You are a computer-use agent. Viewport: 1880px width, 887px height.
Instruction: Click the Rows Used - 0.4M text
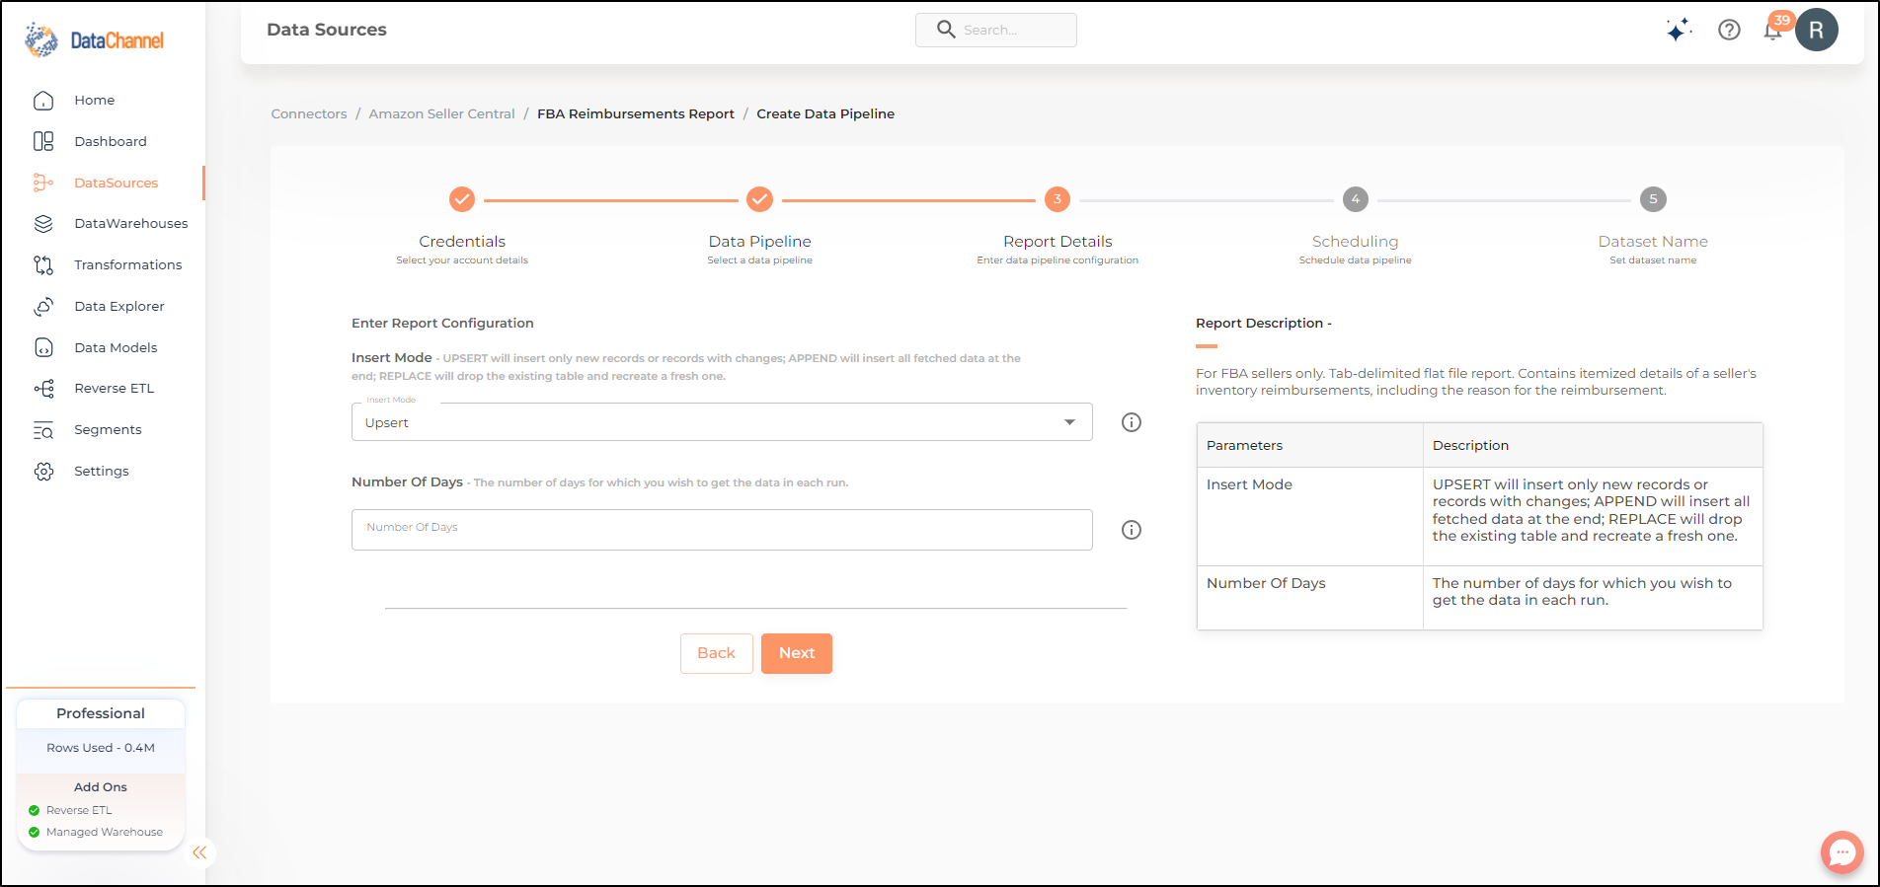click(x=101, y=748)
